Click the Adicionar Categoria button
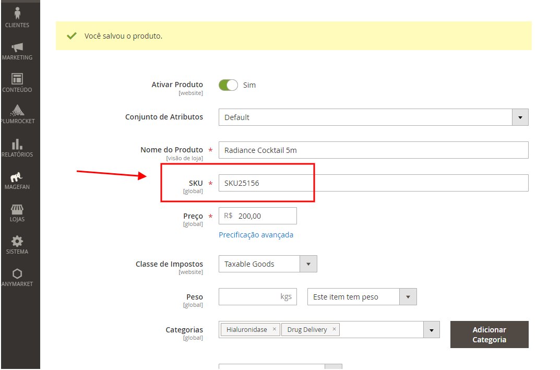This screenshot has width=560, height=370. pyautogui.click(x=489, y=335)
